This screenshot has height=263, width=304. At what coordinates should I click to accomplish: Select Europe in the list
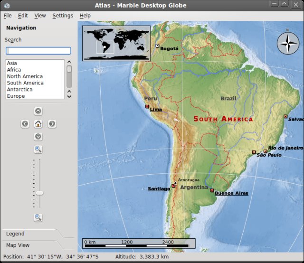tap(35, 96)
